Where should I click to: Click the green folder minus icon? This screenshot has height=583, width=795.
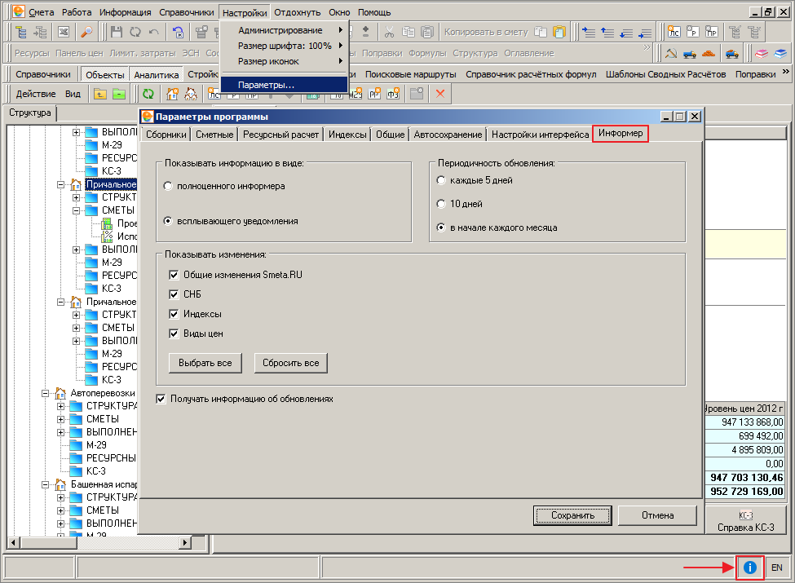(119, 94)
